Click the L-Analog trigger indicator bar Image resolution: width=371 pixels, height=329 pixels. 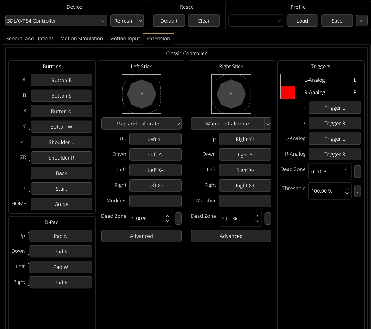click(x=315, y=80)
